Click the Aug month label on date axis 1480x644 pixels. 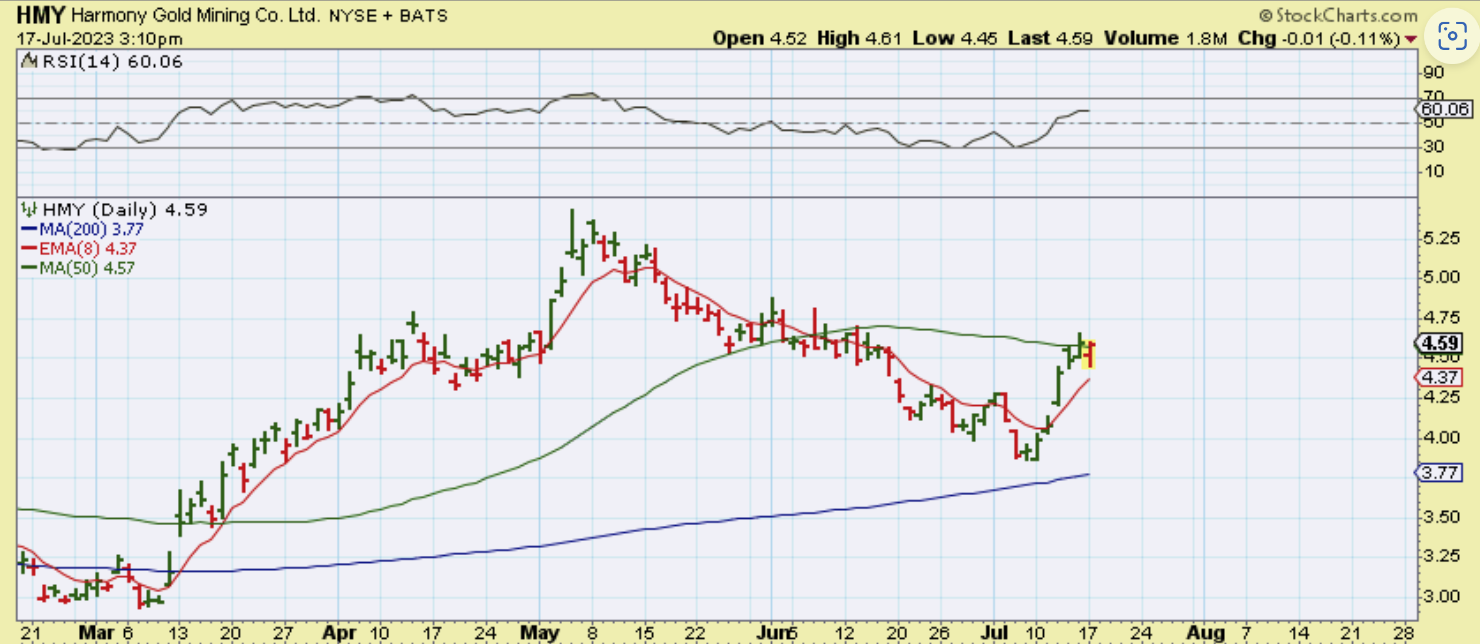pyautogui.click(x=1205, y=633)
